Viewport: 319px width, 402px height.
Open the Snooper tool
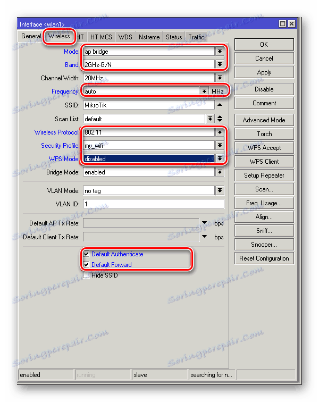tap(264, 245)
